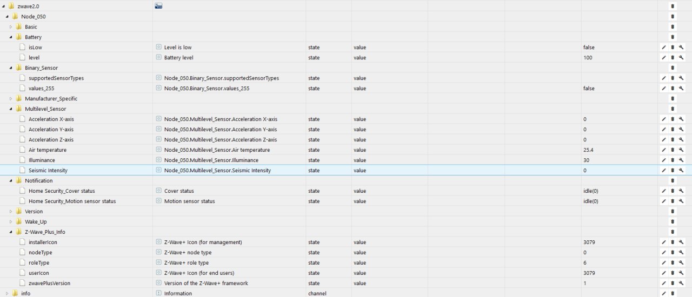This screenshot has height=297, width=692.
Task: Edit the Seismic Intensity state
Action: coord(663,171)
